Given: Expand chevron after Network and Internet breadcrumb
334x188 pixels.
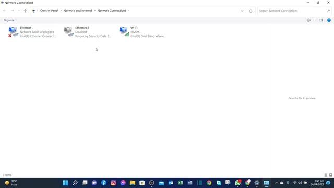Looking at the screenshot, I should pos(95,11).
